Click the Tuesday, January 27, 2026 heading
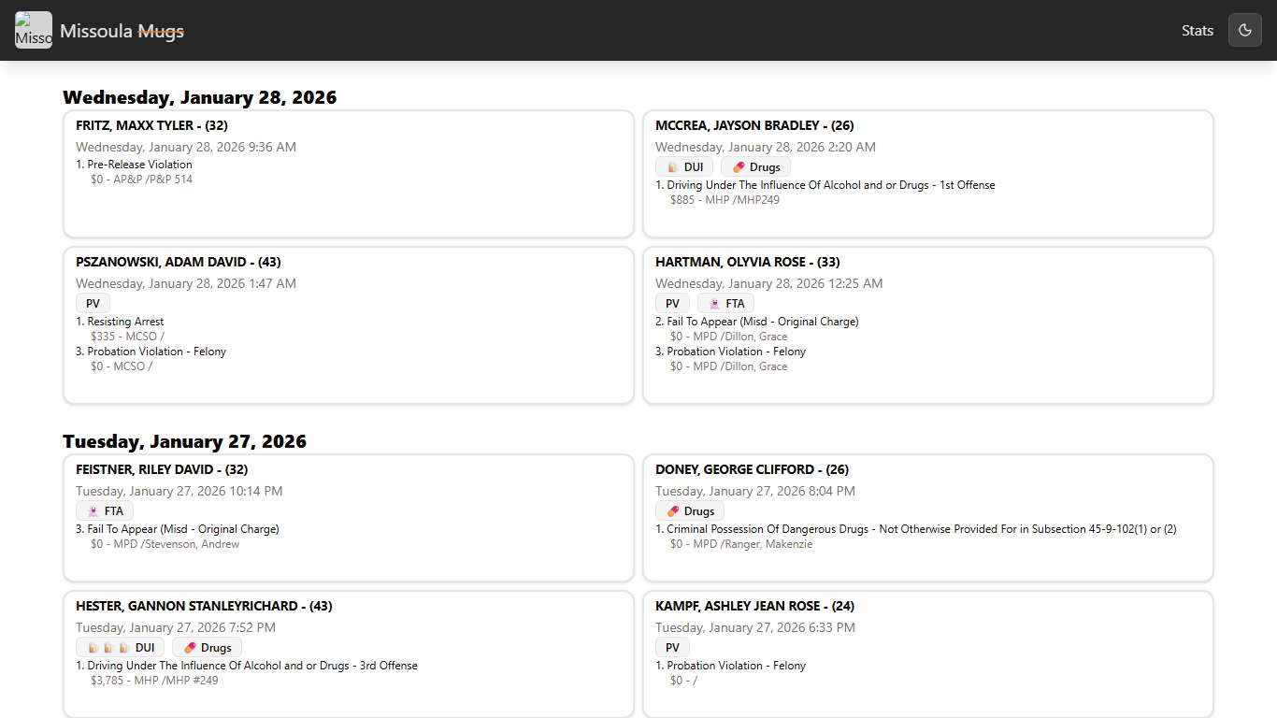Viewport: 1277px width, 718px height. click(x=184, y=441)
